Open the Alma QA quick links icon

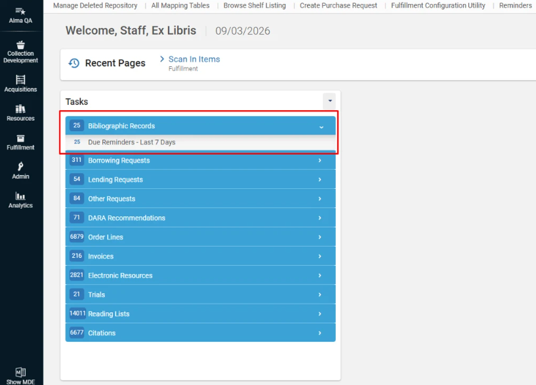pyautogui.click(x=20, y=11)
